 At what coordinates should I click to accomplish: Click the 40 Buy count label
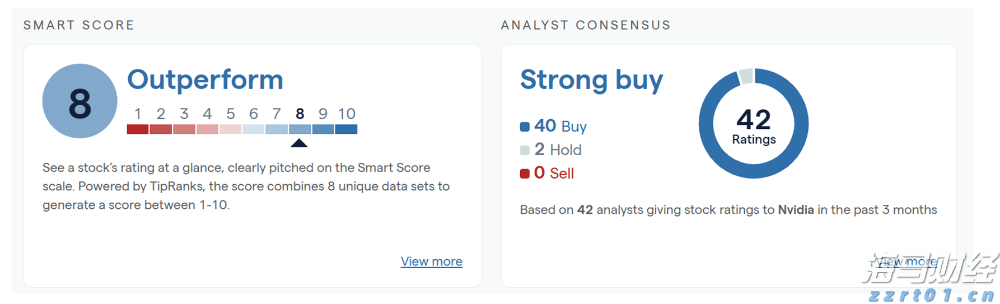click(x=560, y=126)
